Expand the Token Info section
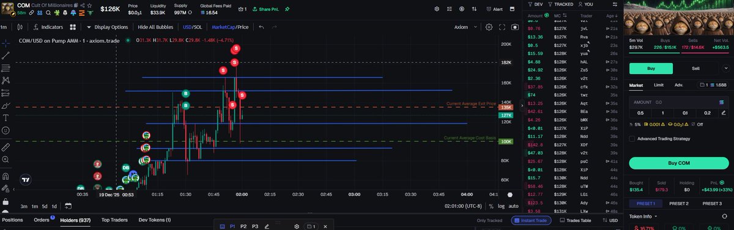The height and width of the screenshot is (230, 734). click(643, 216)
